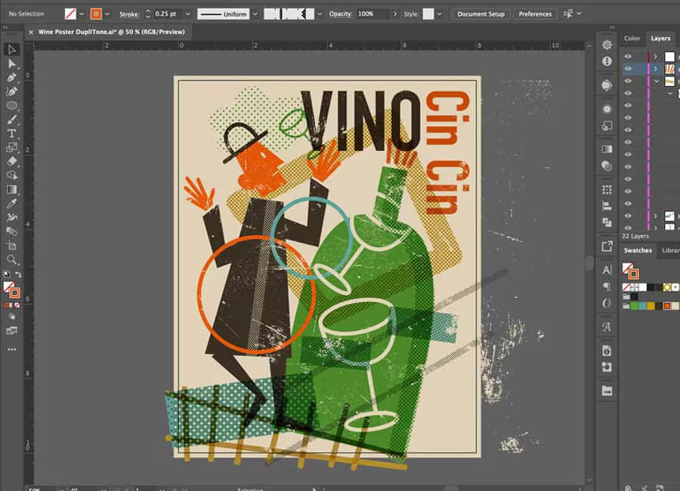Select the Direct Selection tool
Viewport: 680px width, 491px height.
12,63
